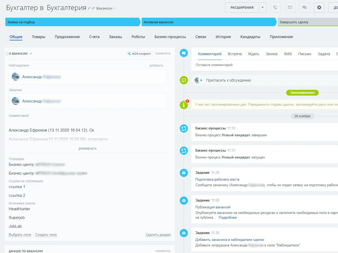The image size is (338, 253).
Task: Open the chat bubbles icon in header
Action: pos(304,7)
